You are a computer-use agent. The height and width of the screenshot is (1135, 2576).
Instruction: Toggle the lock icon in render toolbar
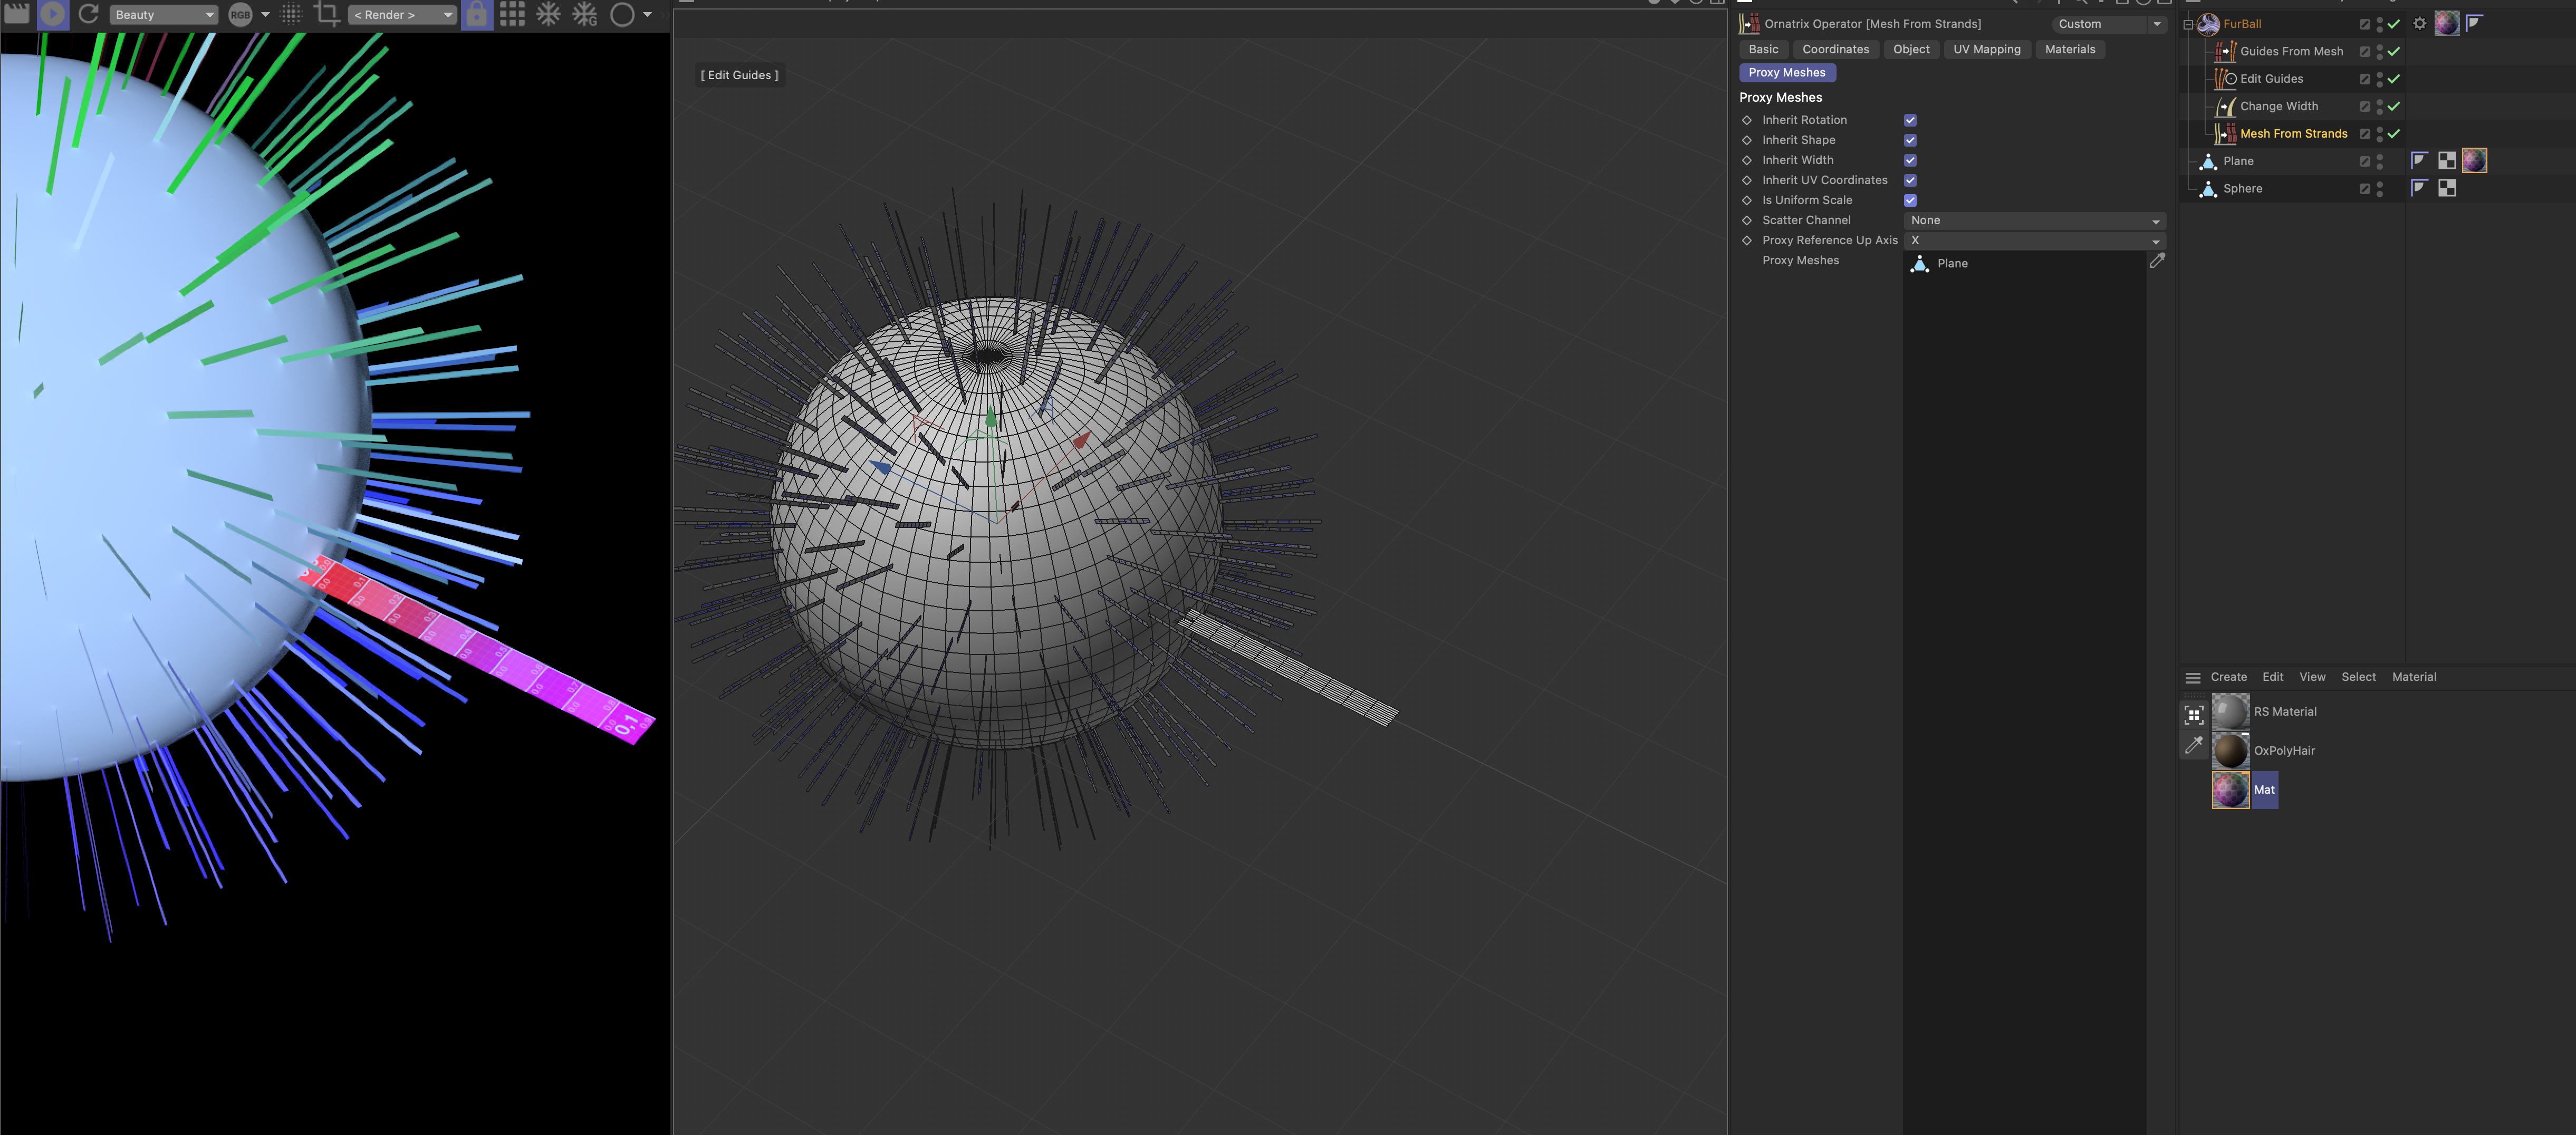click(477, 14)
